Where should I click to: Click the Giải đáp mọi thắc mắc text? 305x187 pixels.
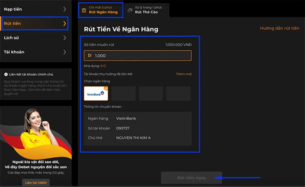tap(36, 172)
